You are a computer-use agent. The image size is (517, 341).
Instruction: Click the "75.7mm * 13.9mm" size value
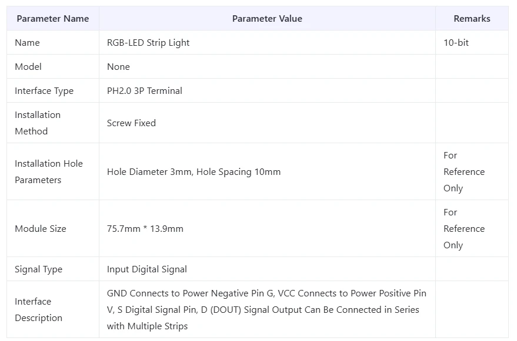point(145,229)
